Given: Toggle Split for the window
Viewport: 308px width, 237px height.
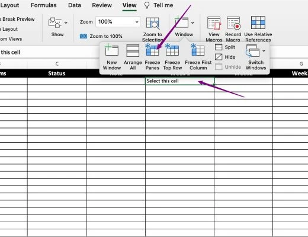Looking at the screenshot, I should point(225,47).
